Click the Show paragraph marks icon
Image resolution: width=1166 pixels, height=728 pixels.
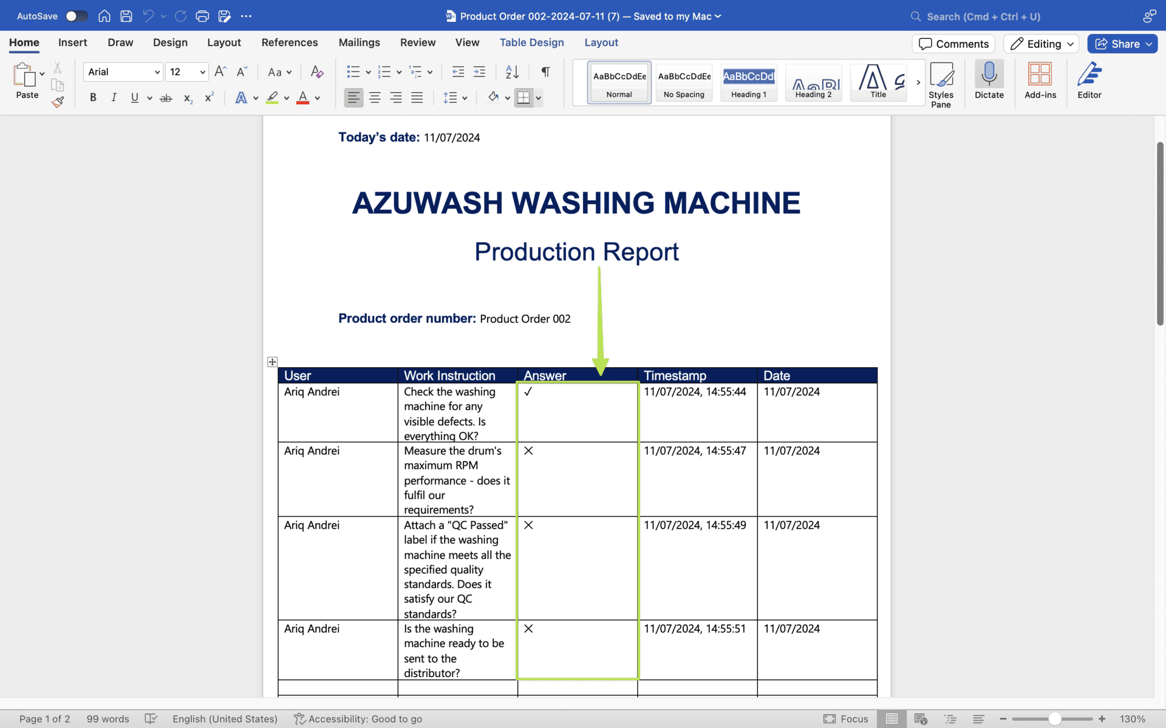point(545,72)
